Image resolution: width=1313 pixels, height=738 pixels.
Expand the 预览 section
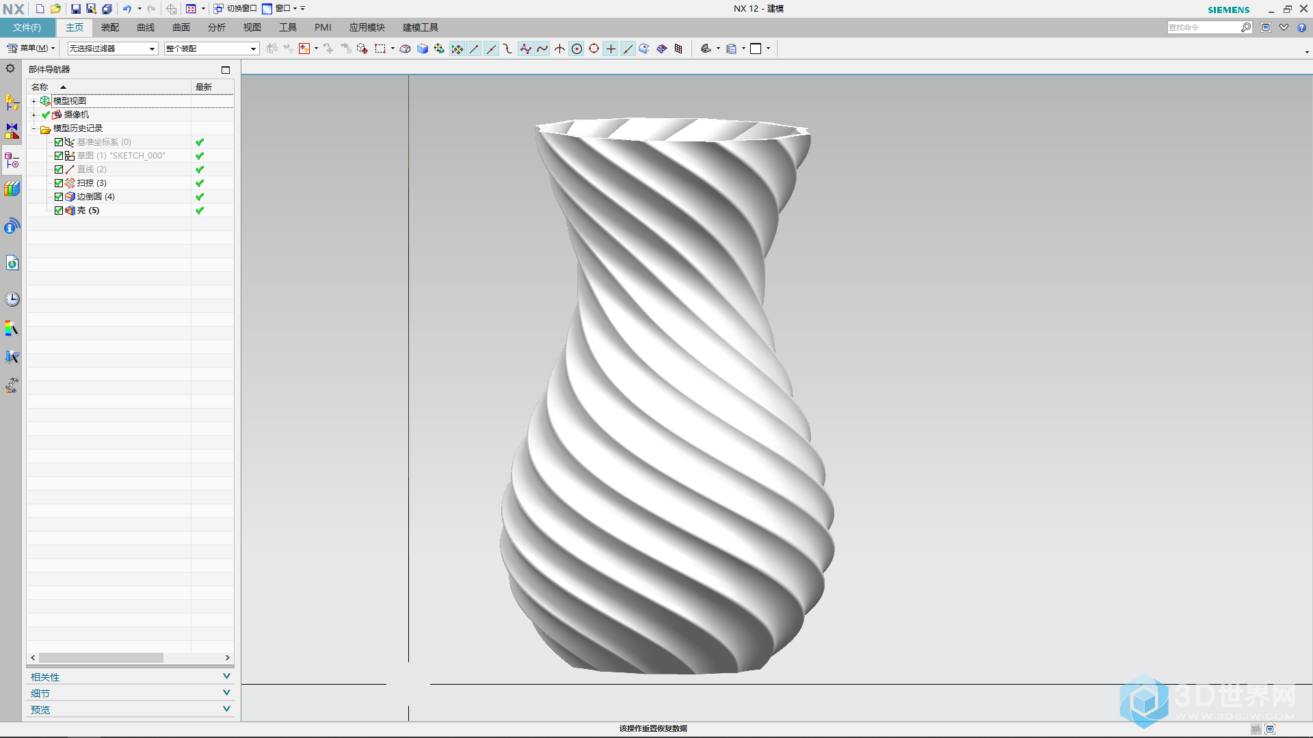tap(130, 709)
